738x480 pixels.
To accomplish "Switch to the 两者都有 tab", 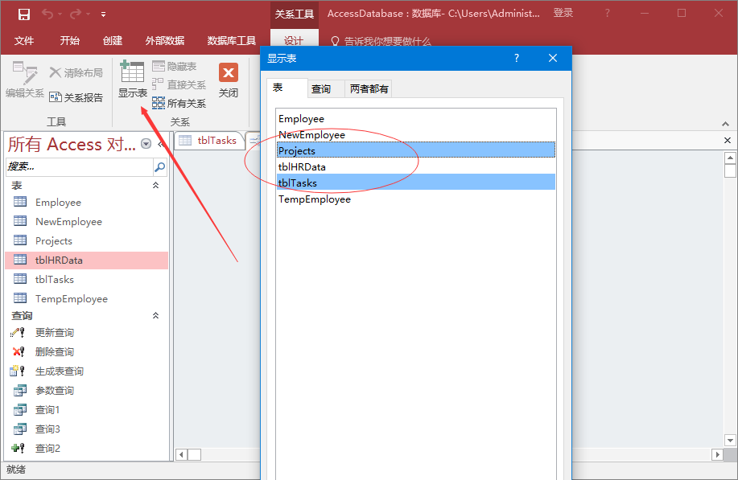I will point(369,89).
